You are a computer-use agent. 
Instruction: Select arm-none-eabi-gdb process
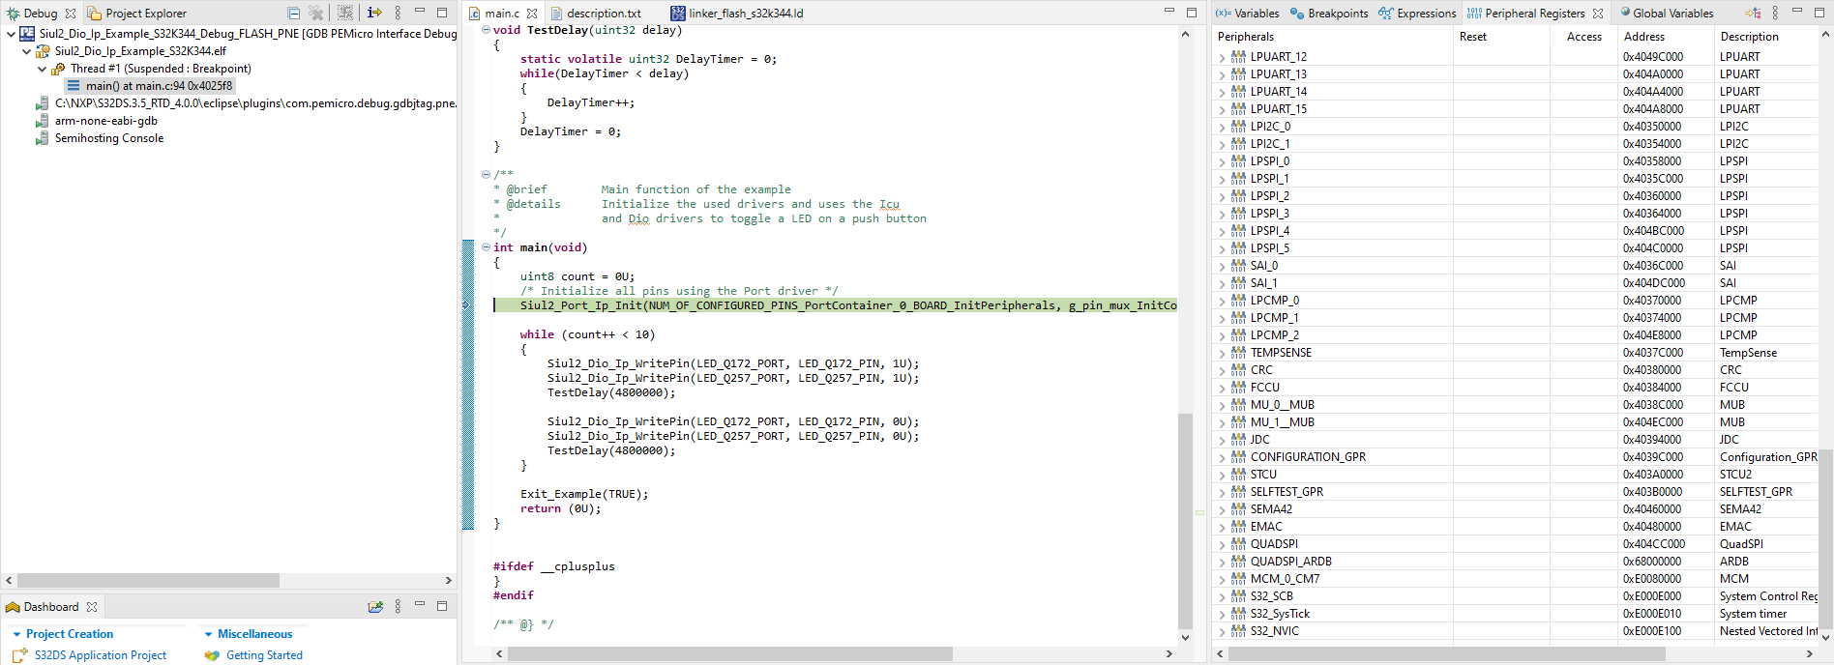(105, 121)
